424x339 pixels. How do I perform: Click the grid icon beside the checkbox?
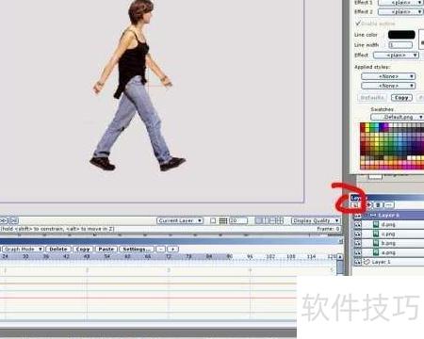point(223,220)
